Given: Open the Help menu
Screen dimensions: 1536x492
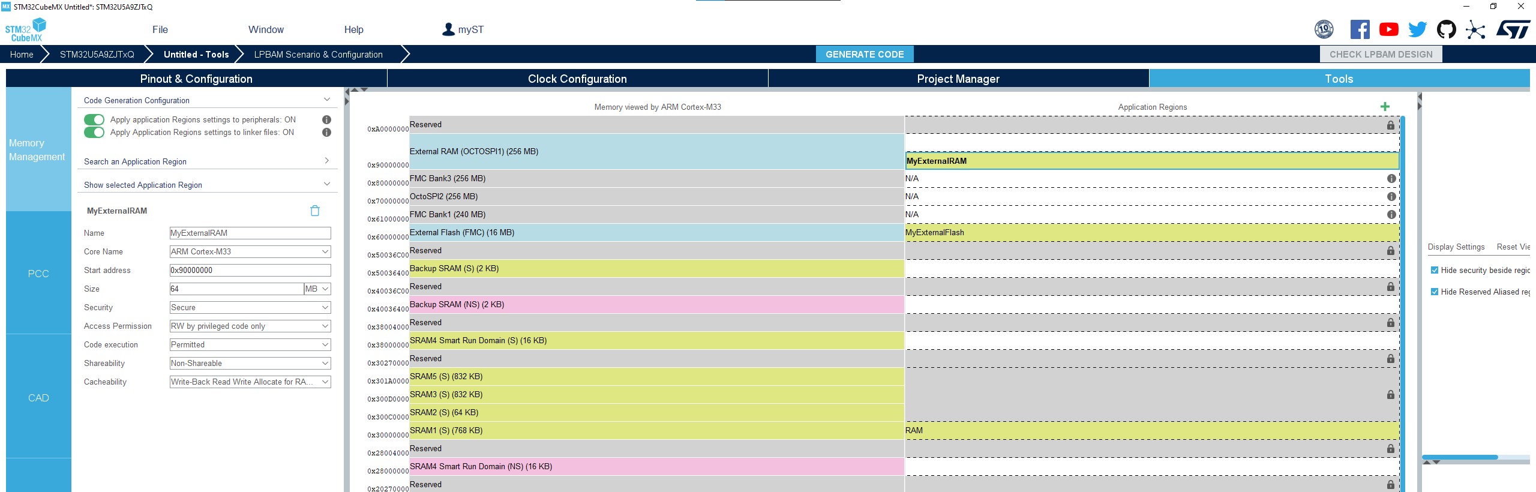Looking at the screenshot, I should coord(353,29).
